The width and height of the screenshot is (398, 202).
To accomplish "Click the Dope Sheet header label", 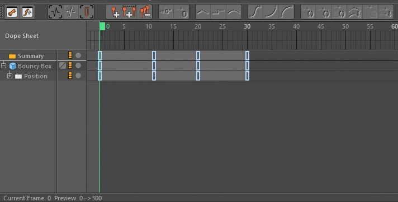I will (x=22, y=36).
